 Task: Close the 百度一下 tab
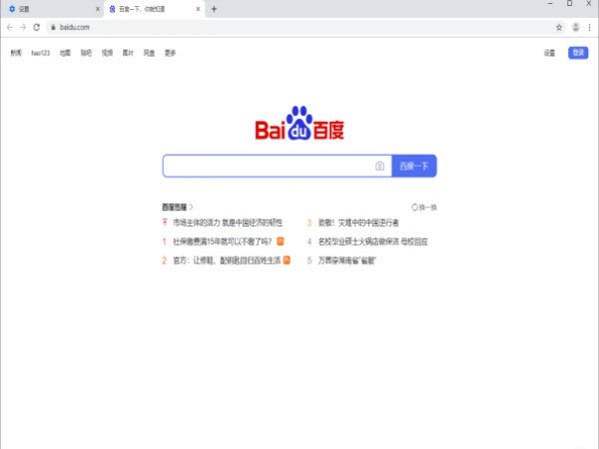[x=198, y=9]
